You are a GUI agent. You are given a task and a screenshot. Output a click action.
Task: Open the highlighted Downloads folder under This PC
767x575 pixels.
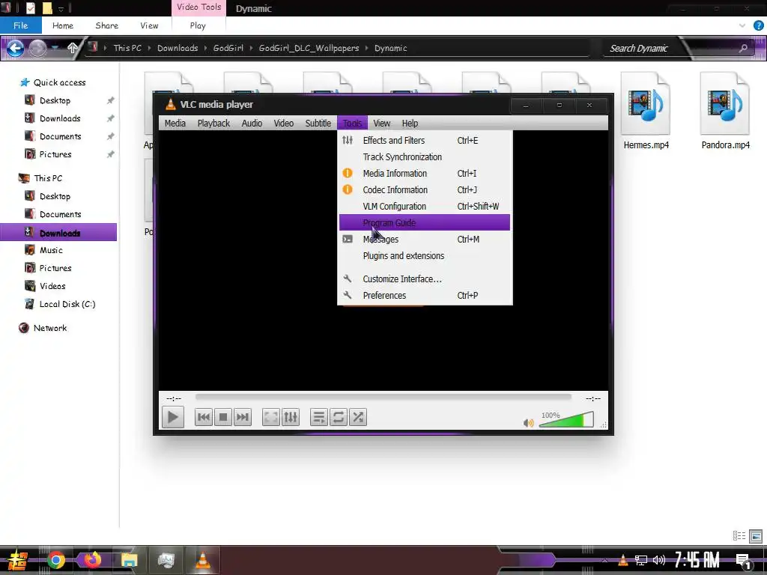click(x=58, y=233)
